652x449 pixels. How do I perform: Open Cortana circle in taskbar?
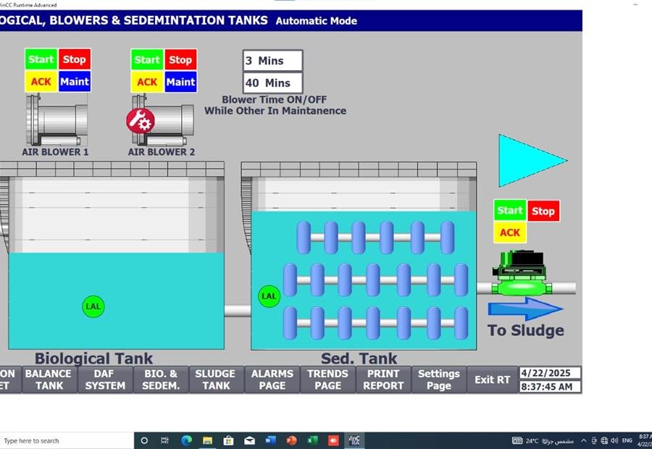[x=144, y=441]
